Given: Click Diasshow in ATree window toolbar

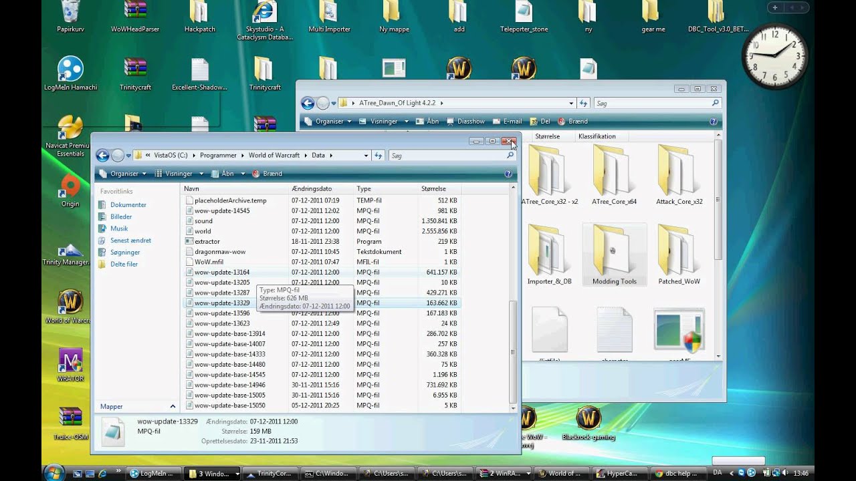Looking at the screenshot, I should tap(465, 122).
